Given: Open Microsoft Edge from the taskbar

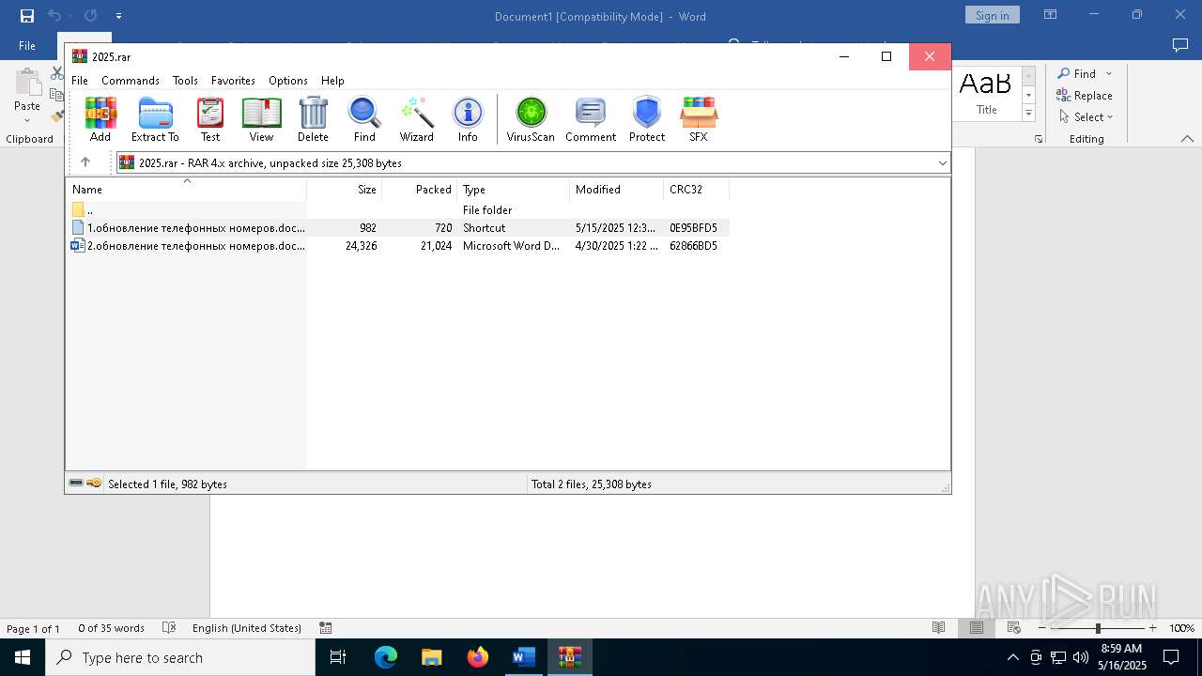Looking at the screenshot, I should [386, 657].
